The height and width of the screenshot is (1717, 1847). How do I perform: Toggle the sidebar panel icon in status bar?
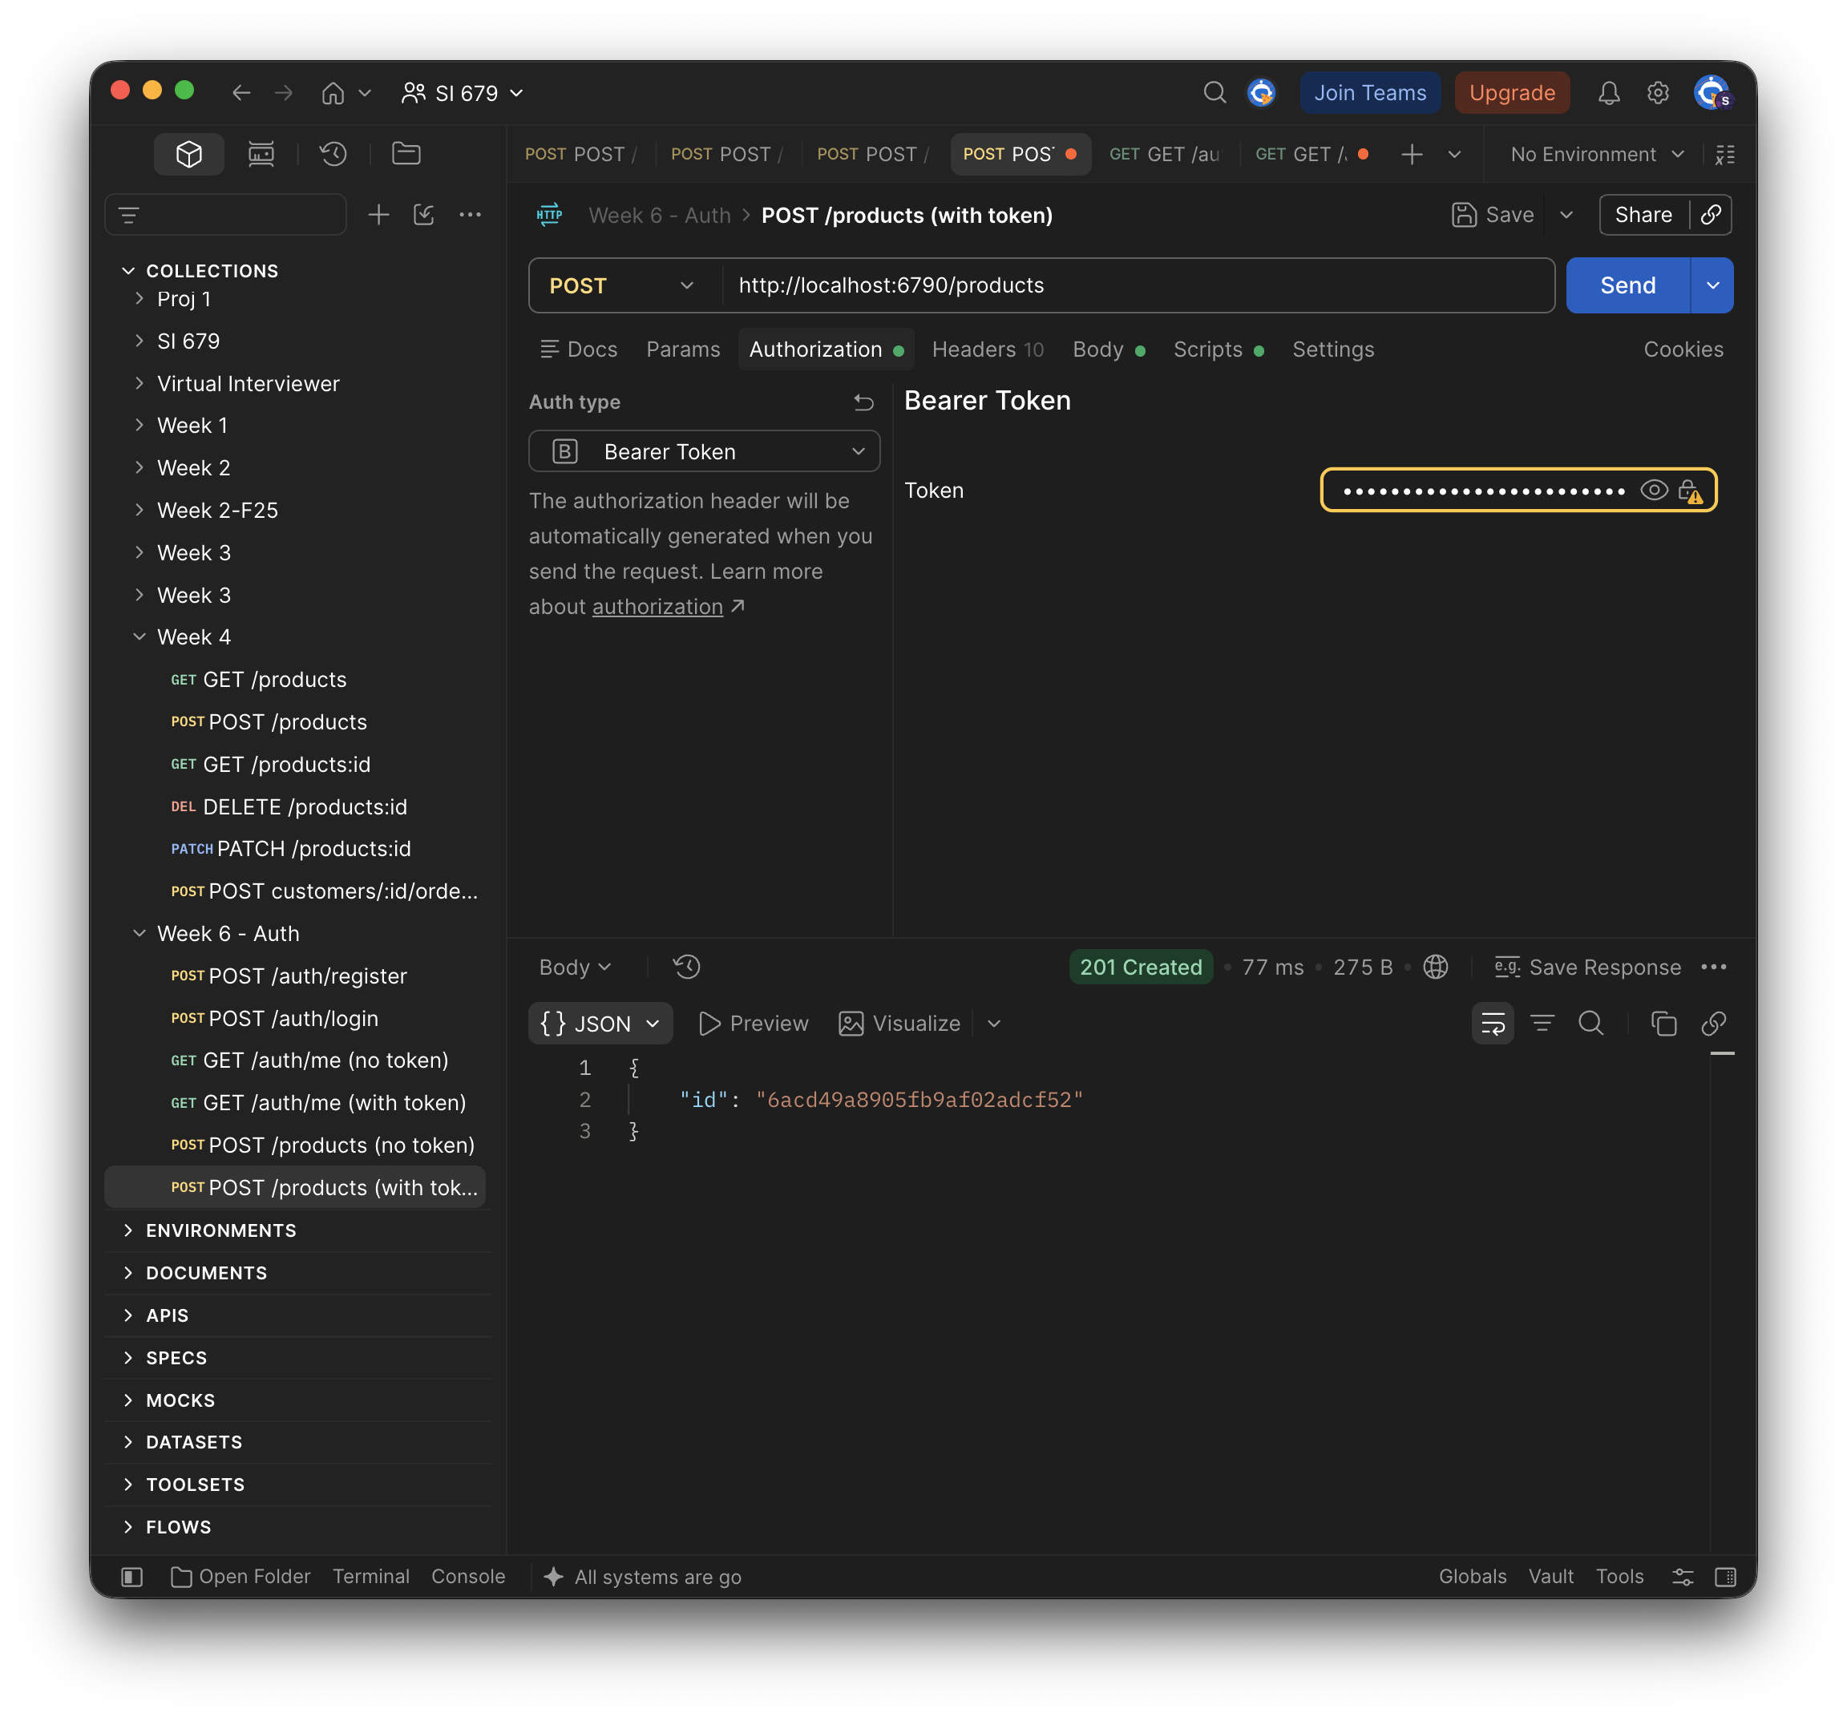click(132, 1577)
